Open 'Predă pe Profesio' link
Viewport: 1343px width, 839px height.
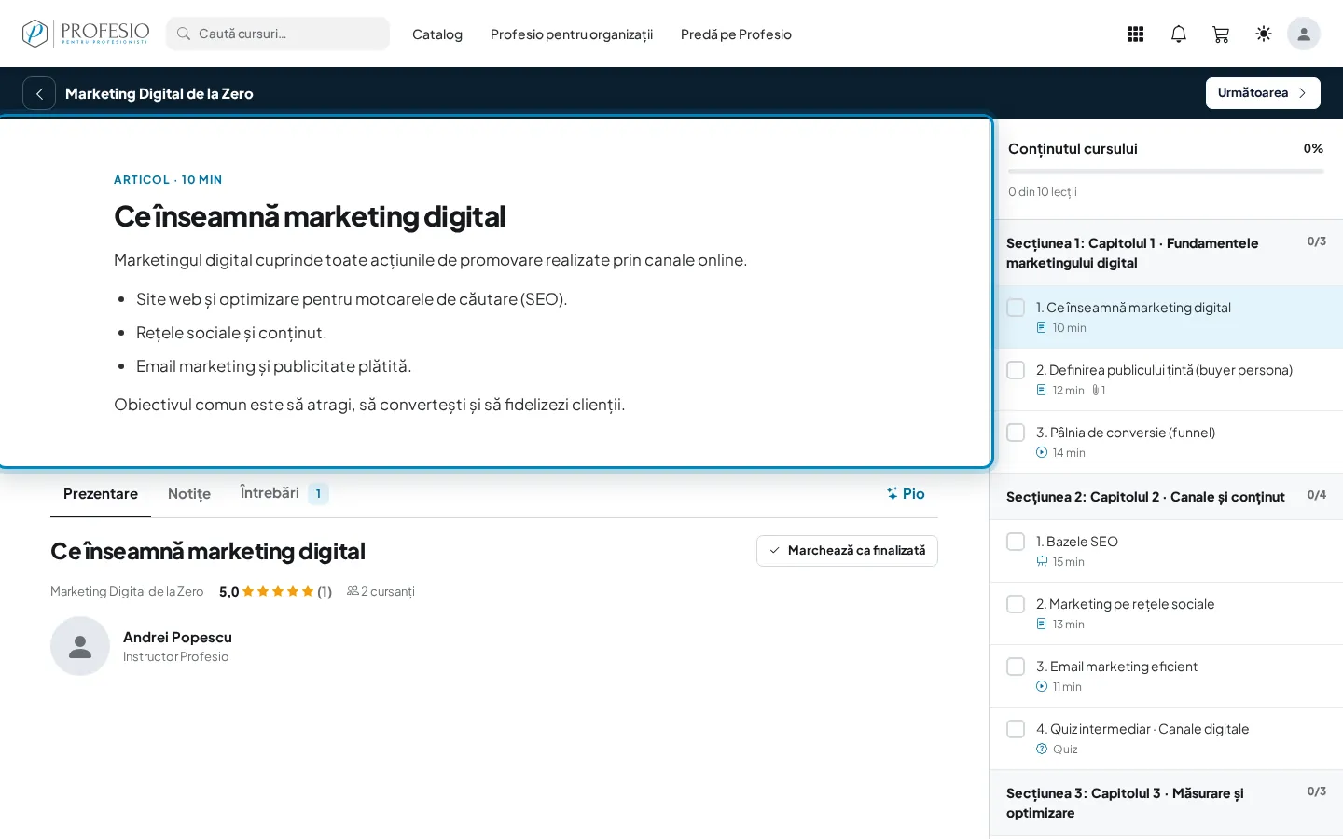coord(736,34)
